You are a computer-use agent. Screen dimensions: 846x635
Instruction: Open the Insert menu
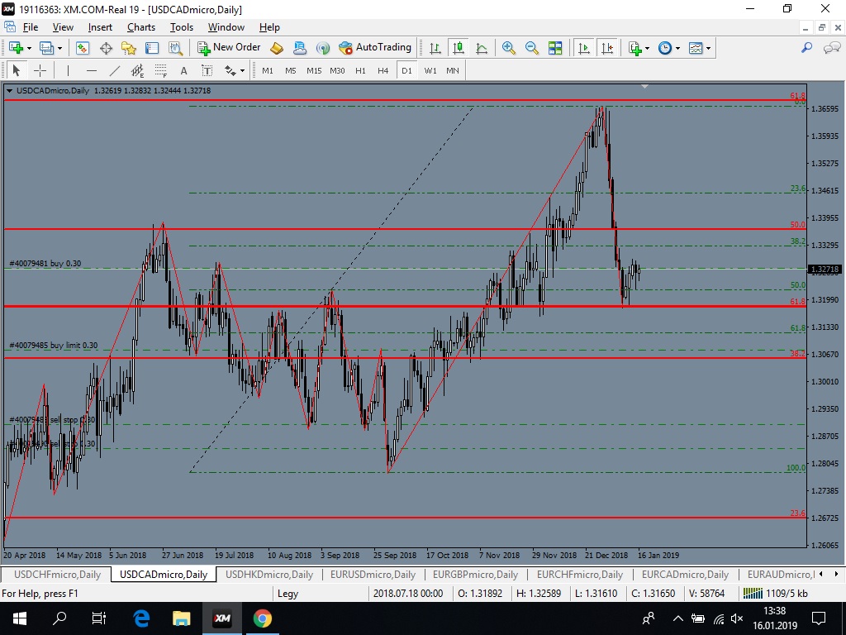pos(100,27)
